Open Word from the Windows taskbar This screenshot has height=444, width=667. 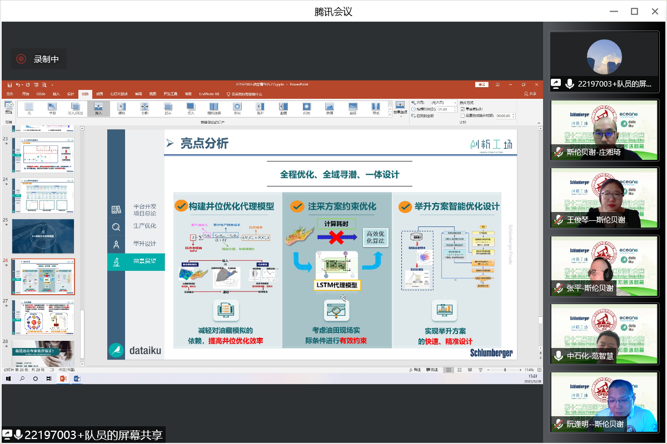(77, 379)
